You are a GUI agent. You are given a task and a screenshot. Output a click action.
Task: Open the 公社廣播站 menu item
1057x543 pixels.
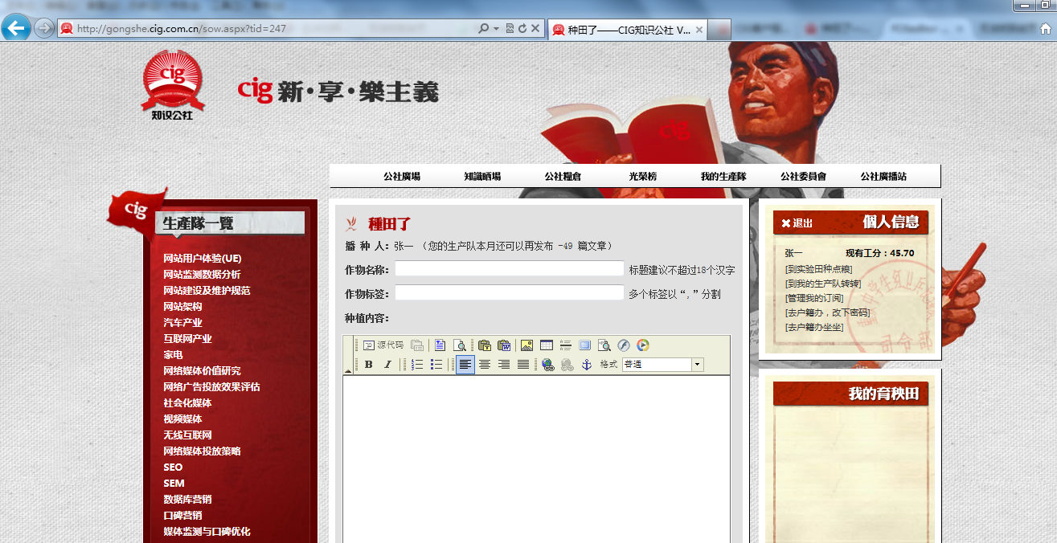(883, 176)
